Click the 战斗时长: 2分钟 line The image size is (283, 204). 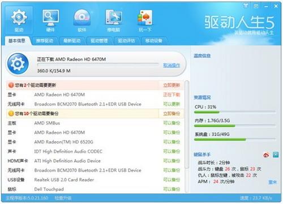[x=213, y=163]
